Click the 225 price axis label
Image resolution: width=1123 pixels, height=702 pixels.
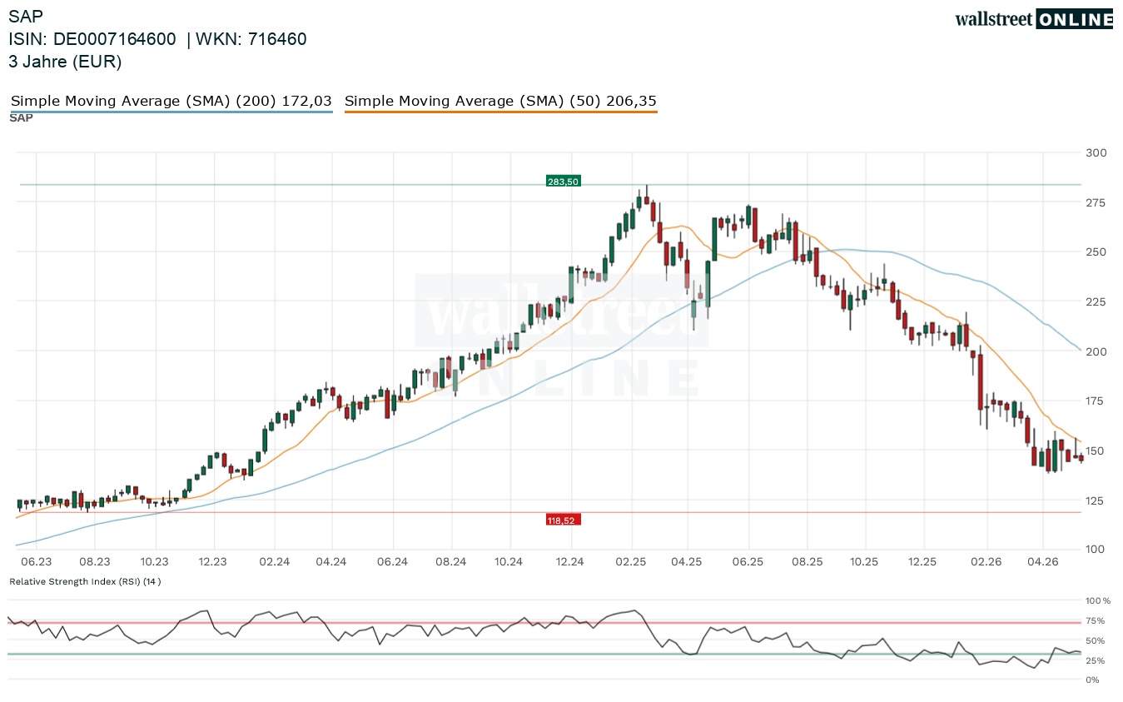tap(1096, 302)
